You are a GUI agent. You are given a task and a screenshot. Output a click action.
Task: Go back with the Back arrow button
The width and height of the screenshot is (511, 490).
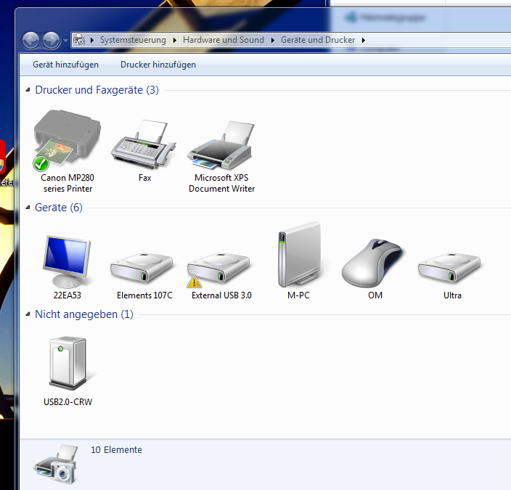(30, 41)
